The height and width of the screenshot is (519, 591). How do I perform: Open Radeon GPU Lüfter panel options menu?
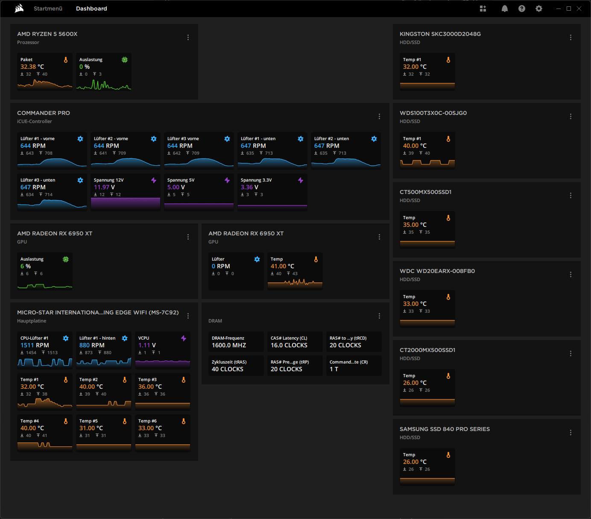point(379,237)
